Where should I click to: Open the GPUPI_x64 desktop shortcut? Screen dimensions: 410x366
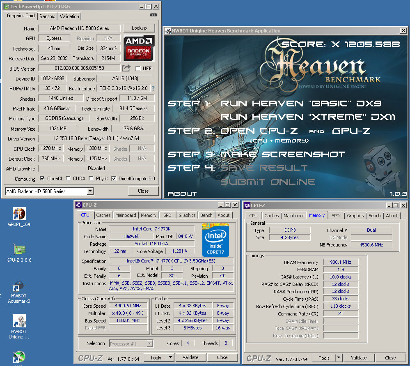tap(19, 217)
